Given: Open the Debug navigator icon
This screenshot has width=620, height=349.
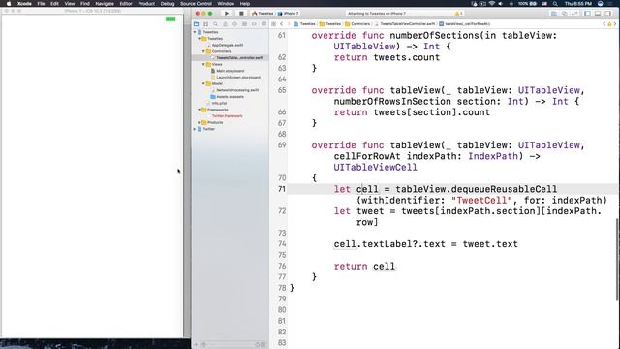Looking at the screenshot, I should [x=244, y=24].
